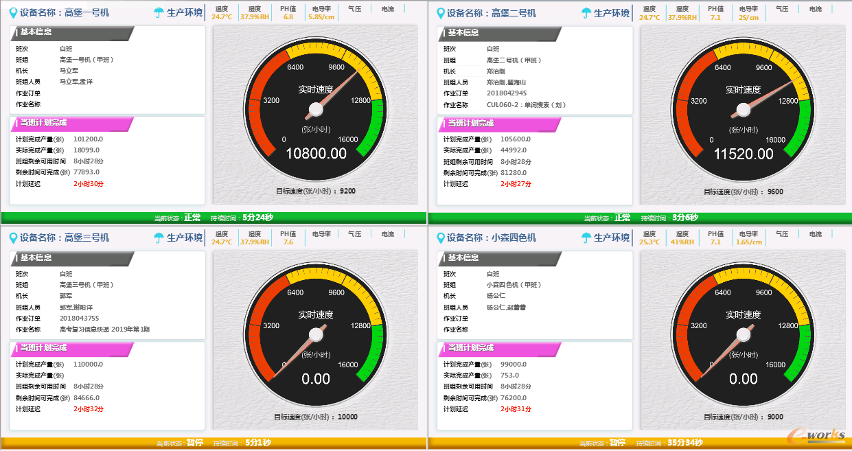The width and height of the screenshot is (852, 451).
Task: Click the 气压 field in 高堡一号机 environment bar
Action: click(x=355, y=10)
